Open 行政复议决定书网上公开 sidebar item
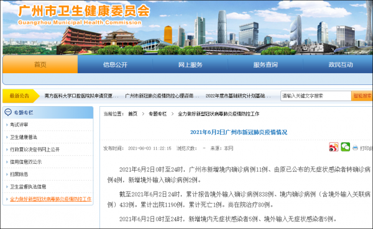This screenshot has height=229, width=373. pos(35,150)
